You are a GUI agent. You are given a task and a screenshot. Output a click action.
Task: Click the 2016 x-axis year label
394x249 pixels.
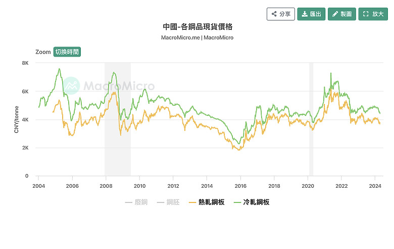tap(240, 186)
